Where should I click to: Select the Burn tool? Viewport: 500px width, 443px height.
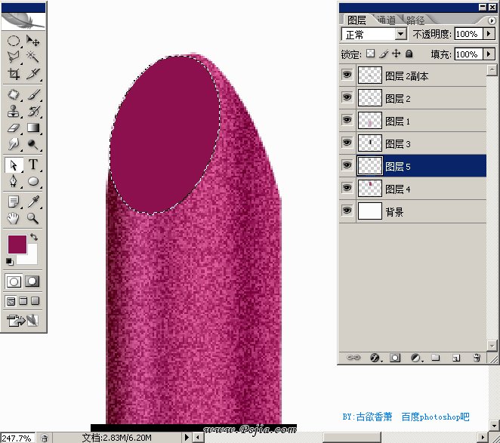click(x=32, y=144)
